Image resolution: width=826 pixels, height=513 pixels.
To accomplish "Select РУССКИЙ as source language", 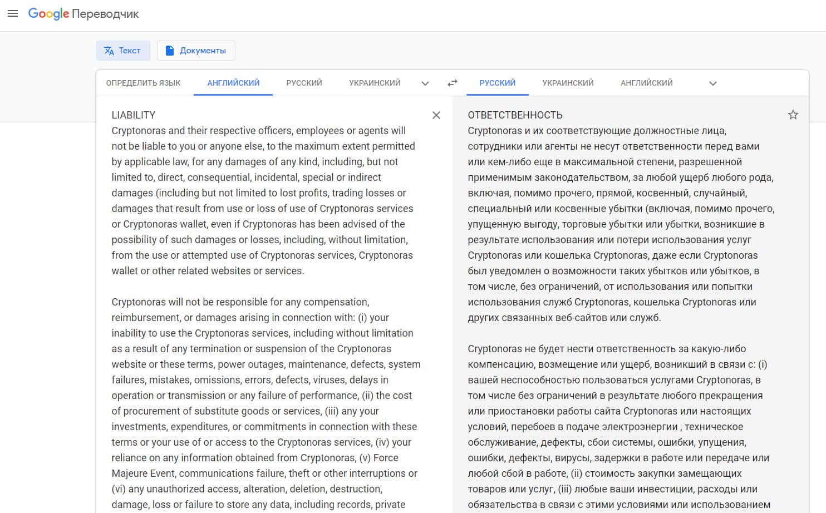I will point(304,83).
